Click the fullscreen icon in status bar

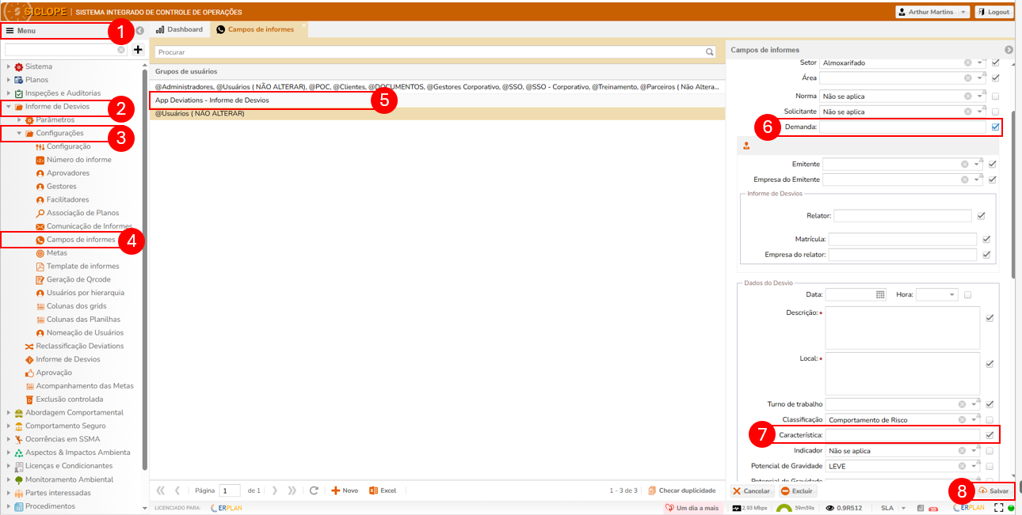coord(998,508)
